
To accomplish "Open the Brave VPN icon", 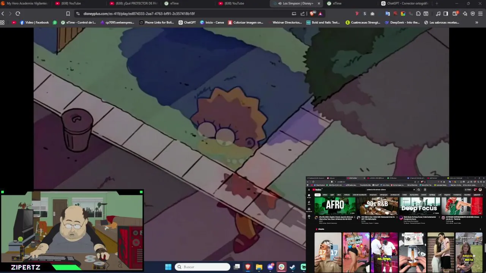I will [x=473, y=14].
